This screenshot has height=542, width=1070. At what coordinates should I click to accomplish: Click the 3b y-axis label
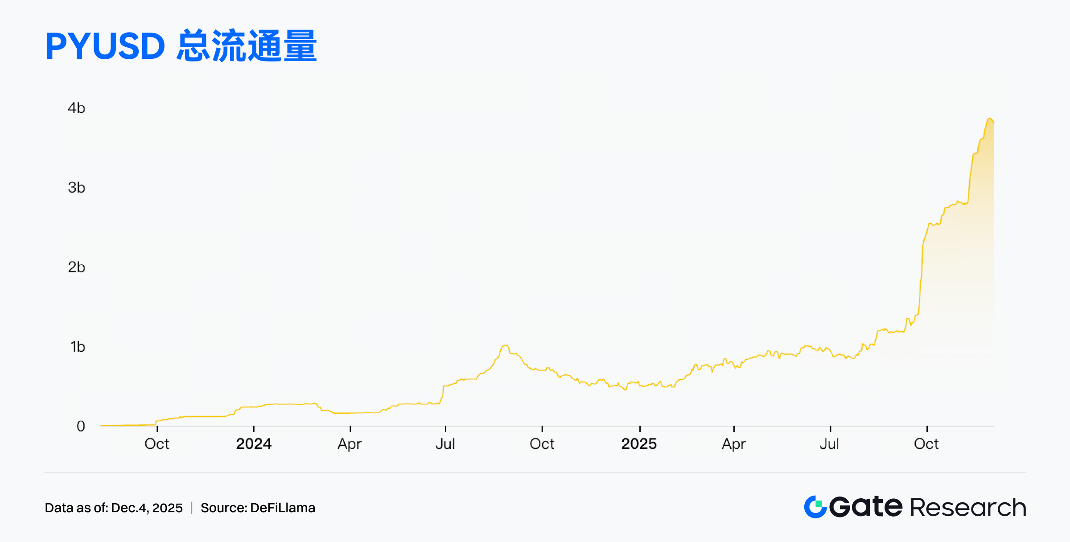tap(76, 188)
